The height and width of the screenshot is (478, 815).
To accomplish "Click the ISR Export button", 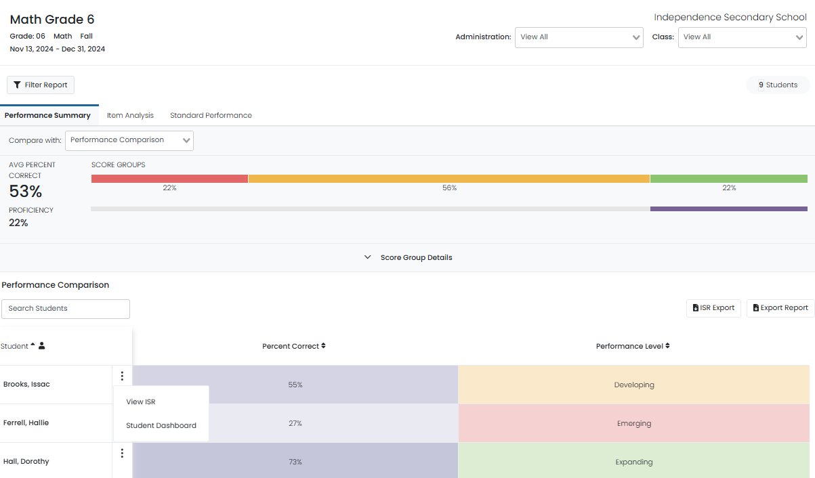I will (x=713, y=307).
